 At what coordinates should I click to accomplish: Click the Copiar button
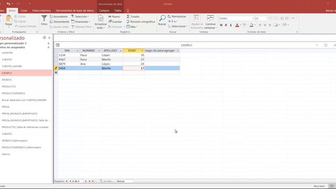coord(20,21)
